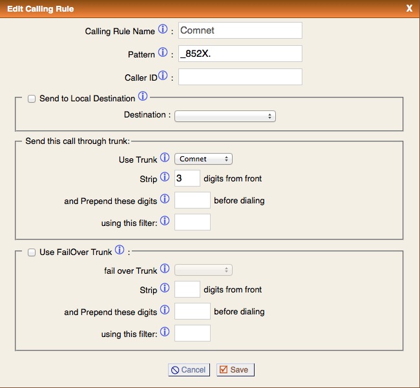Click the fail over Trunk info icon
Viewport: 420px width, 388px height.
click(x=165, y=269)
